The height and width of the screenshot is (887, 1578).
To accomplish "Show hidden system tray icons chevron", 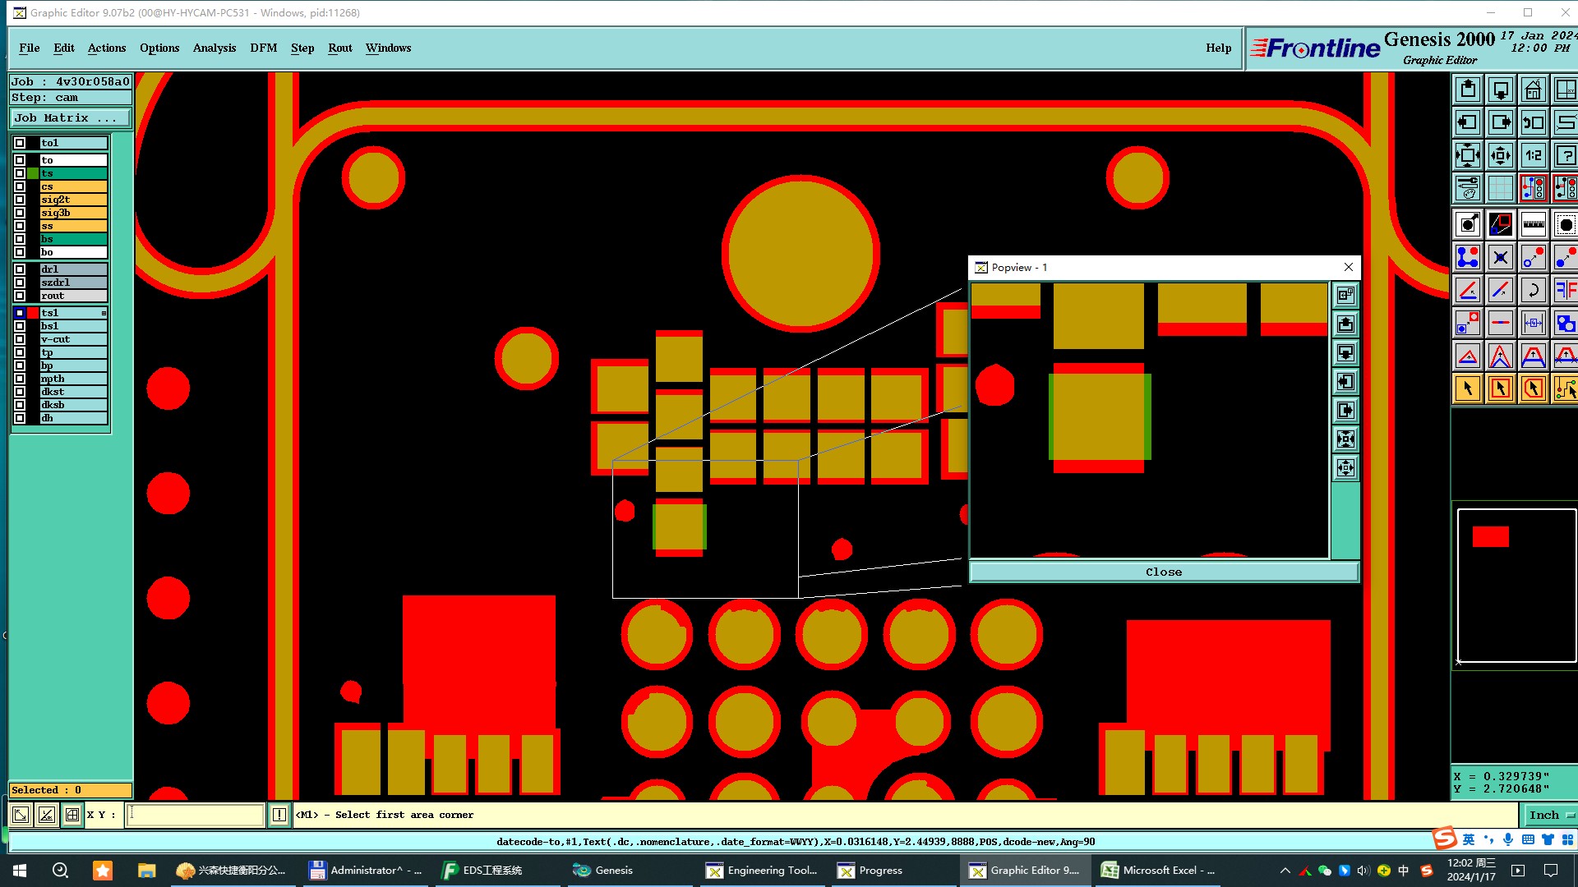I will point(1285,871).
